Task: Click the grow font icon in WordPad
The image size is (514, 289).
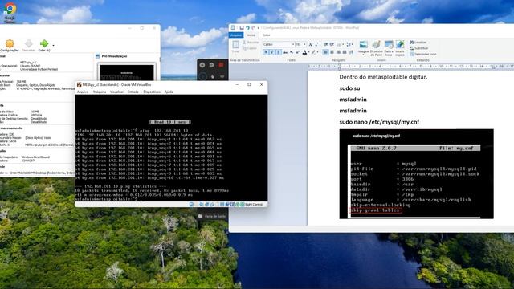Action: 311,44
